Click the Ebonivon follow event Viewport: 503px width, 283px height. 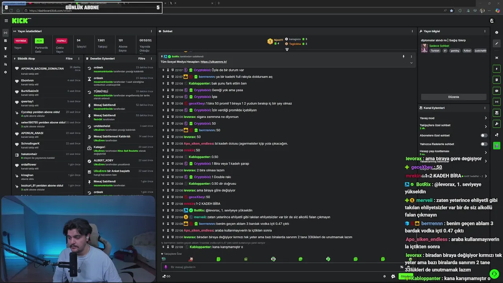pyautogui.click(x=47, y=82)
